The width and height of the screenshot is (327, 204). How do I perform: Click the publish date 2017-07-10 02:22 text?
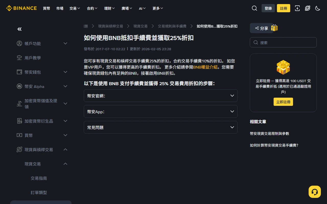(x=110, y=49)
